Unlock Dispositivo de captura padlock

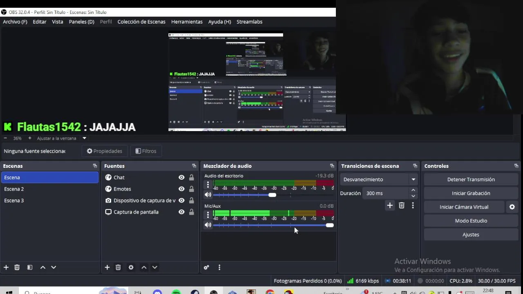click(191, 200)
